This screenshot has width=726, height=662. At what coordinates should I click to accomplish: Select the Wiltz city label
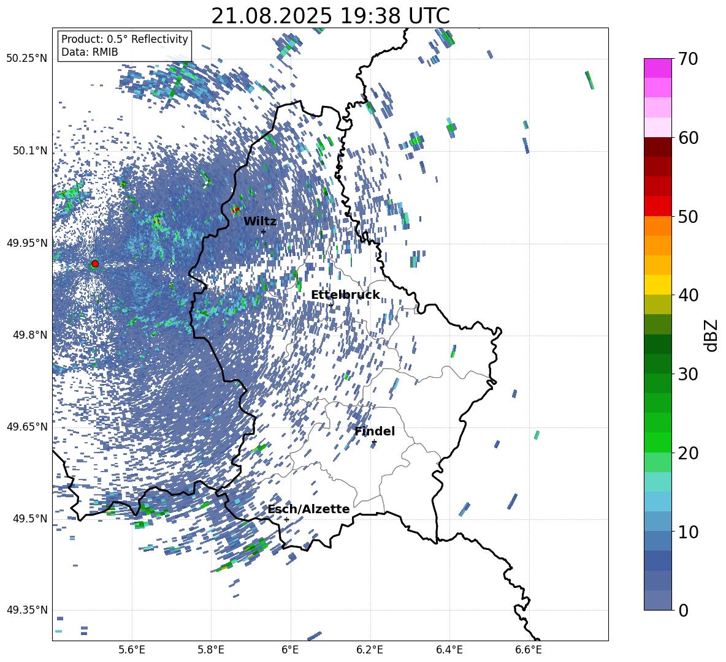260,221
